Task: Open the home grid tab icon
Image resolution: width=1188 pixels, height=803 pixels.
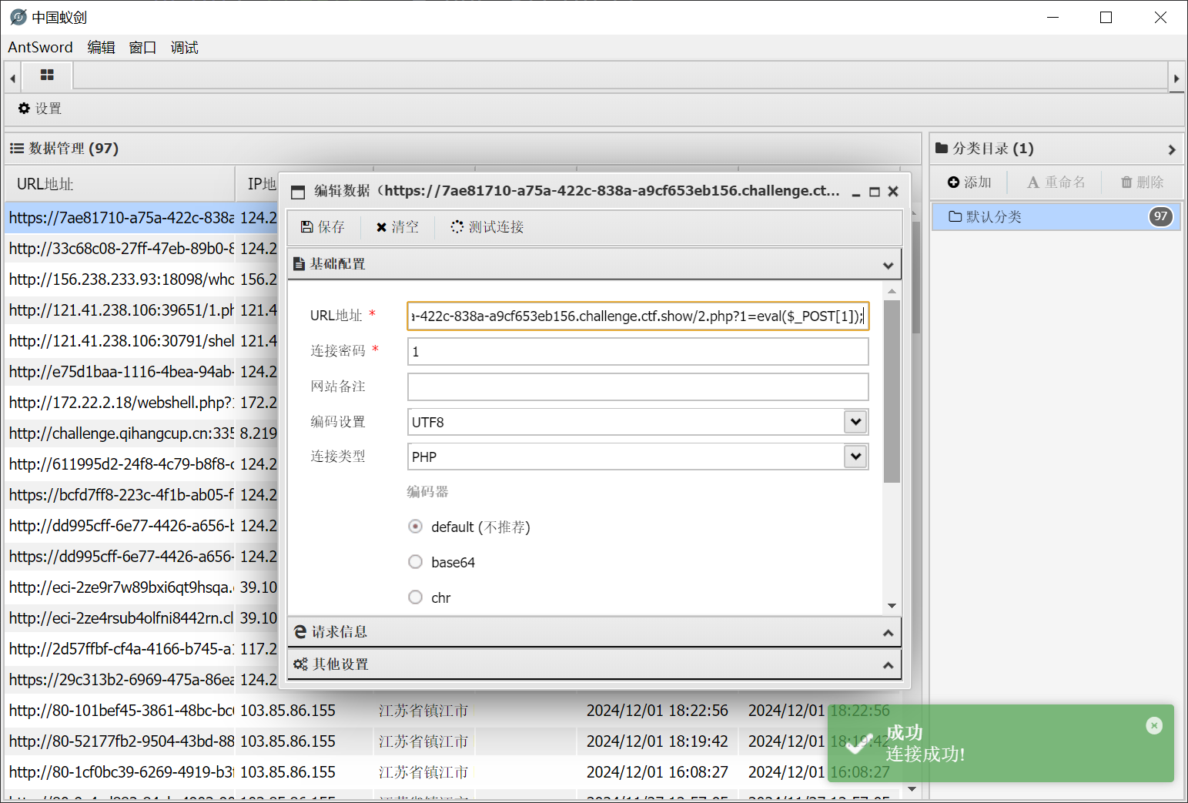Action: tap(47, 75)
